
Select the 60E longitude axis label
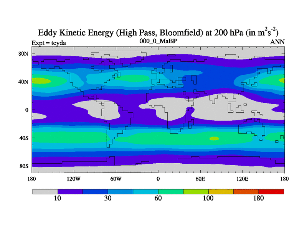(x=200, y=179)
